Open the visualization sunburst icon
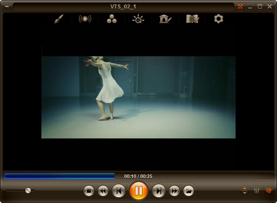This screenshot has height=203, width=277. click(138, 19)
